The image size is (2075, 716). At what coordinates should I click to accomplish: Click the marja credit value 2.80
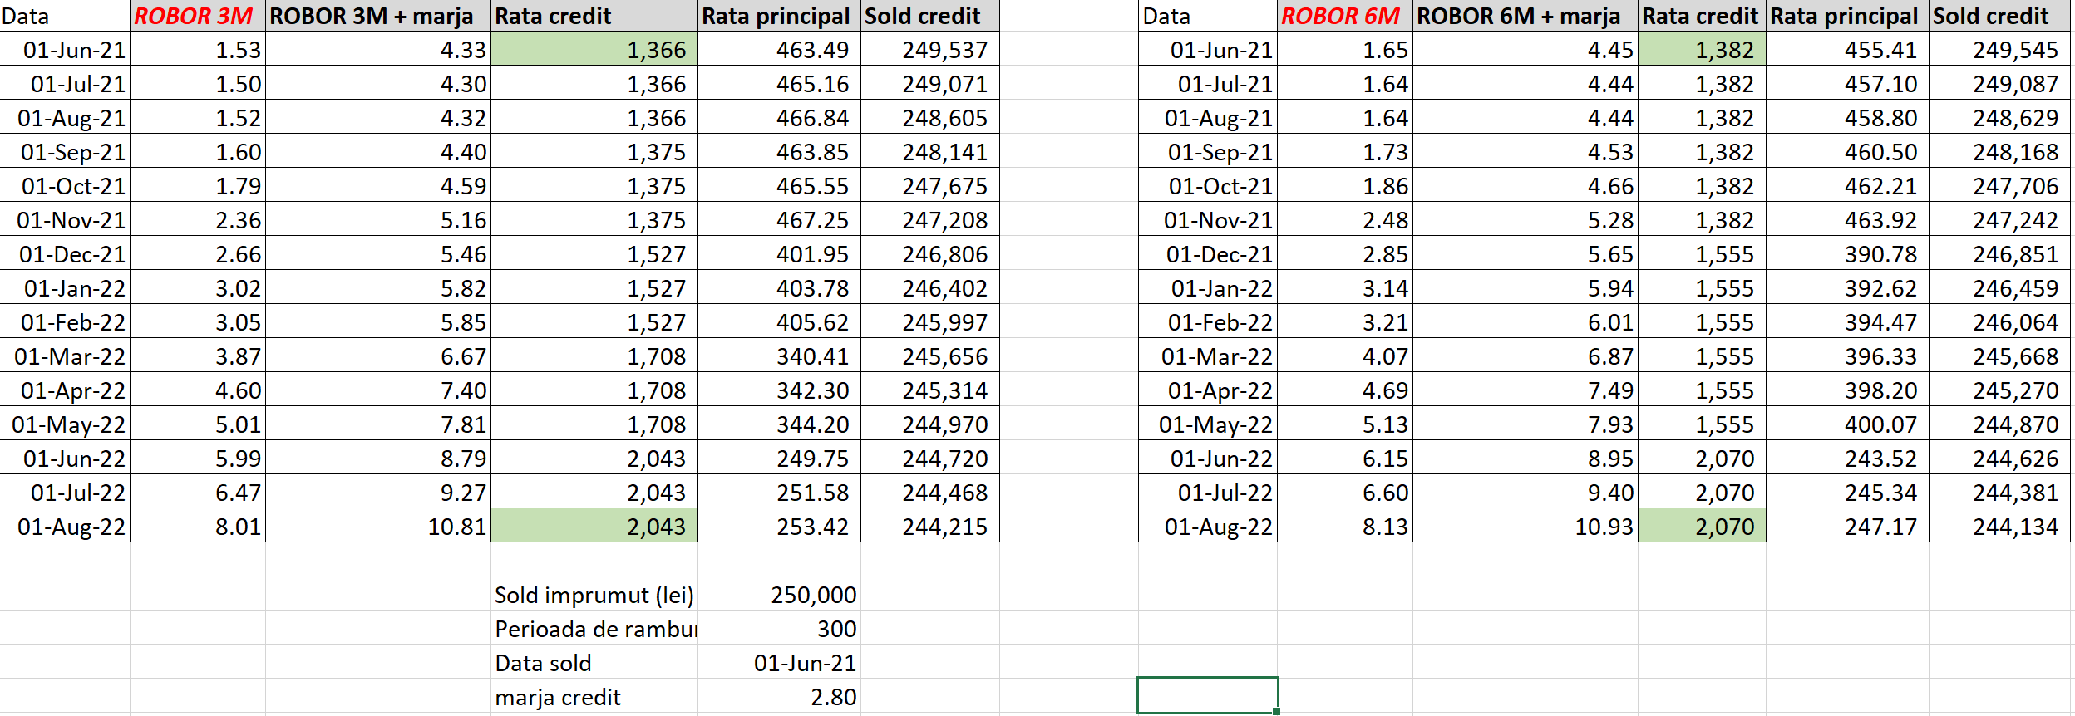pyautogui.click(x=779, y=697)
